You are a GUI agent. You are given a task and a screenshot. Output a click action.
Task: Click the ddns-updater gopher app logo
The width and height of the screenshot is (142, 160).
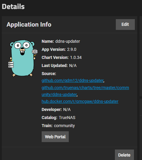23,58
